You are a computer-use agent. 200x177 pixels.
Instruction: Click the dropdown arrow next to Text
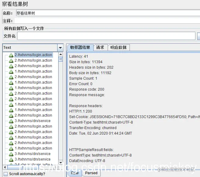(x=60, y=48)
